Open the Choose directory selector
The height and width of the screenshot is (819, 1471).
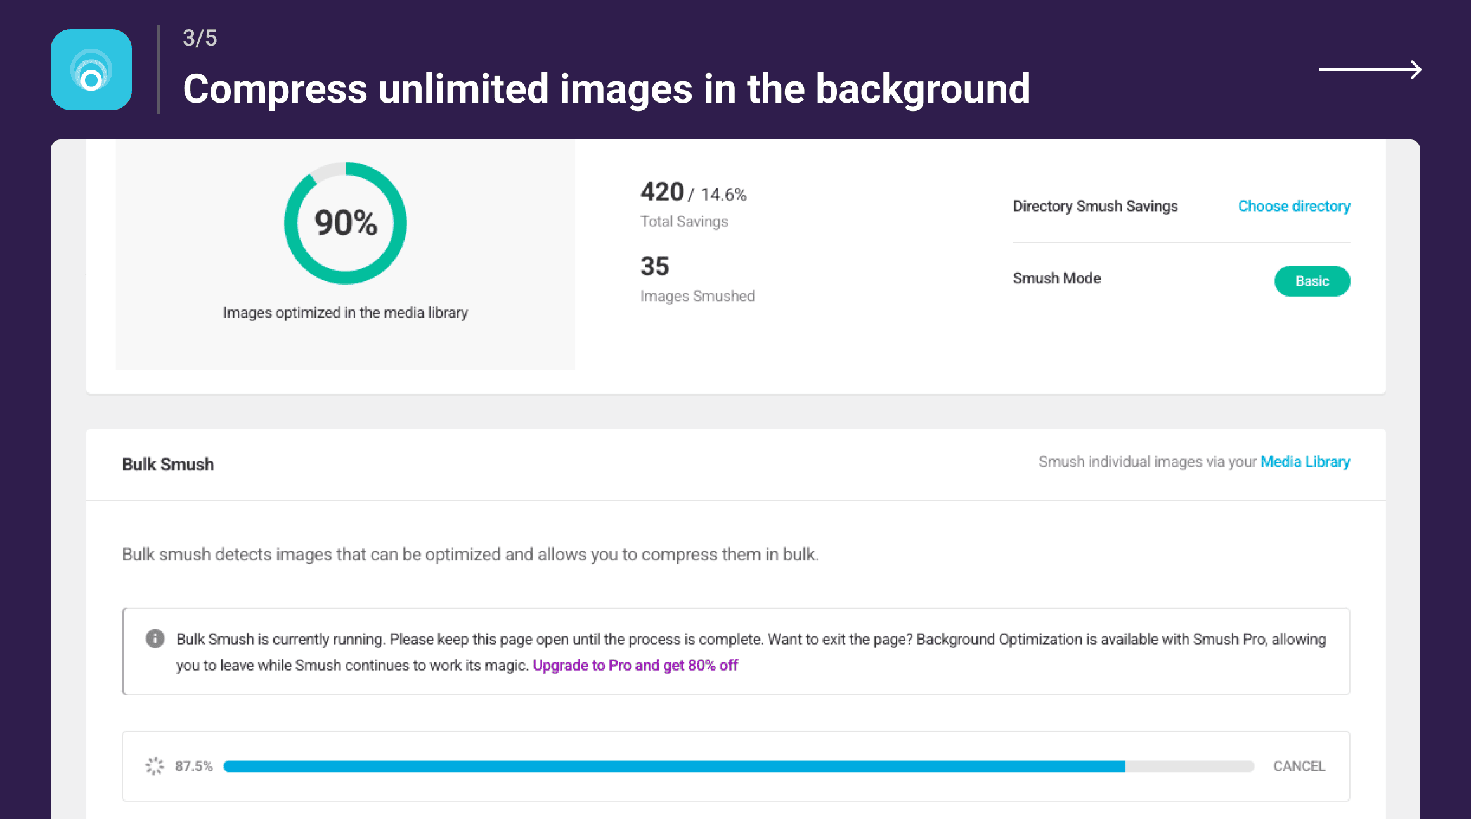(1294, 206)
